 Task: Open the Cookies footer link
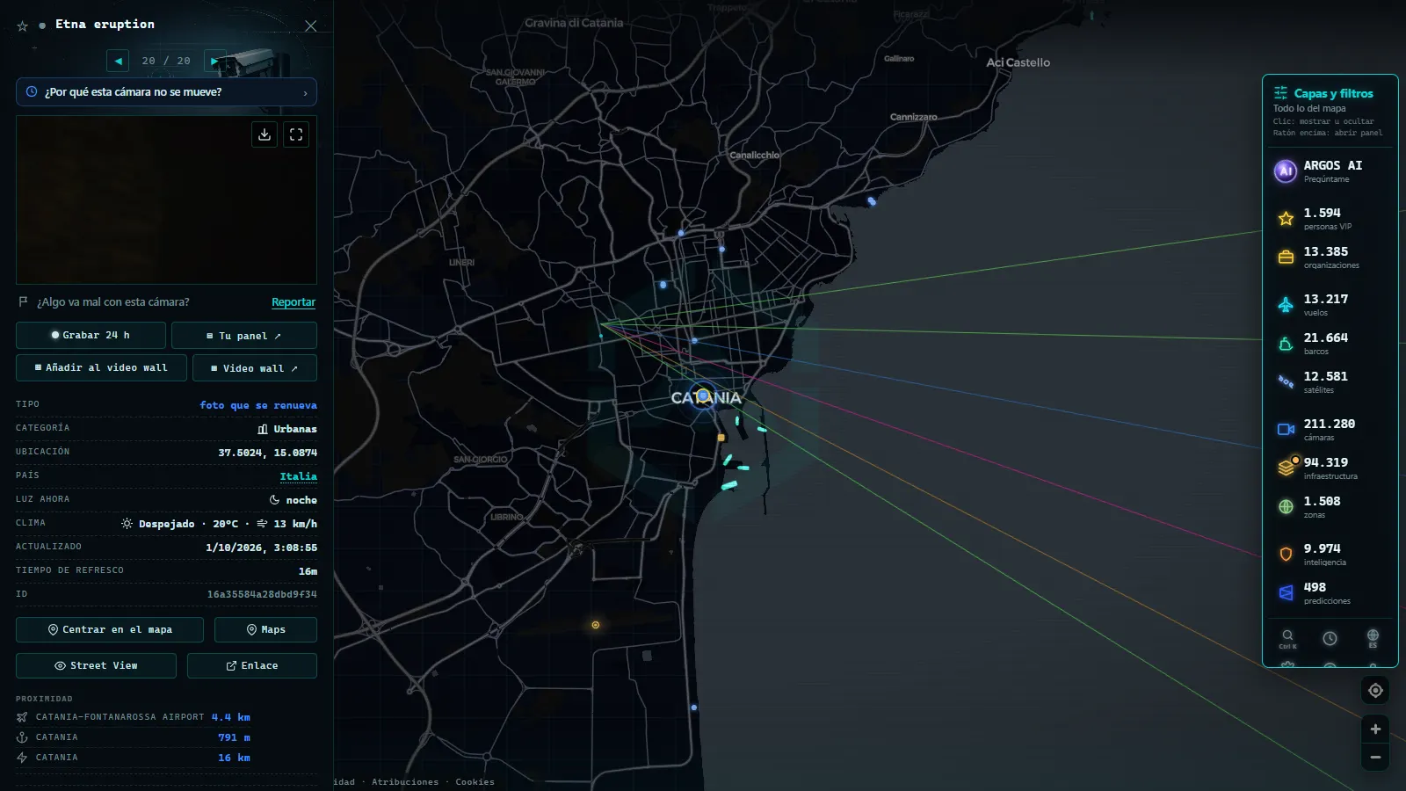pos(475,782)
